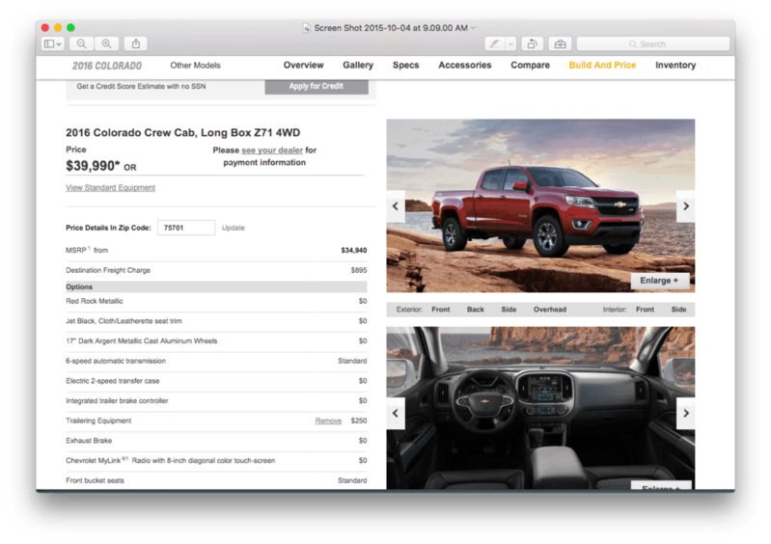Viewport: 771px width, 544px height.
Task: Click the Destination Freight Charge row
Action: [x=216, y=270]
